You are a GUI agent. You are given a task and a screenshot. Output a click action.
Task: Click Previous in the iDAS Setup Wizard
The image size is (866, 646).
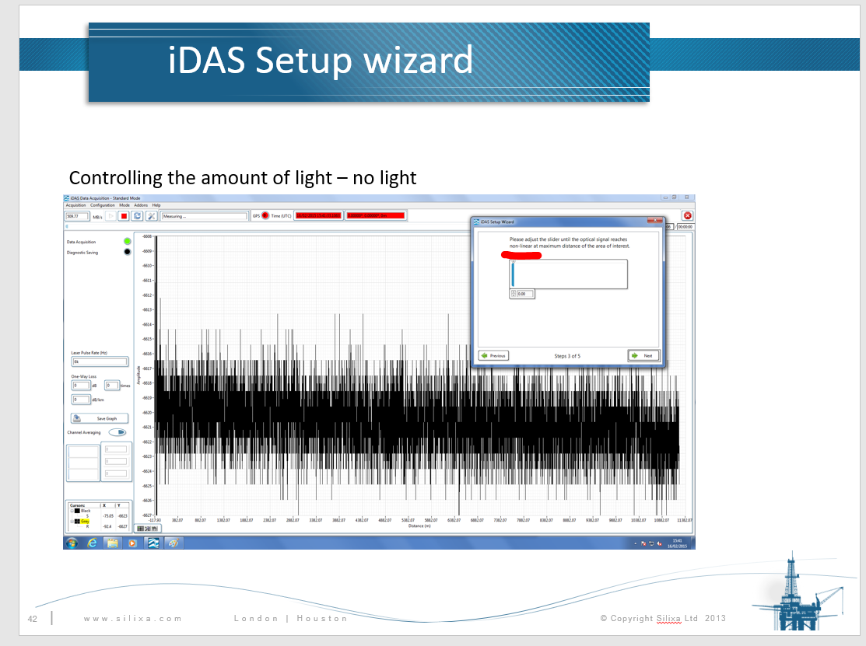494,356
